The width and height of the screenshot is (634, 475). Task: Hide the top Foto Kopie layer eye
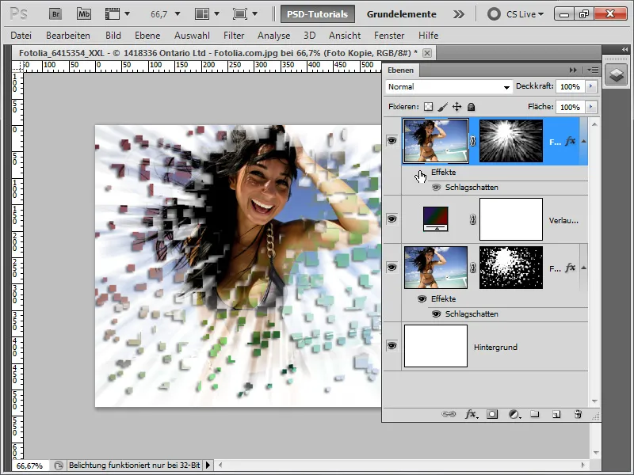(391, 141)
